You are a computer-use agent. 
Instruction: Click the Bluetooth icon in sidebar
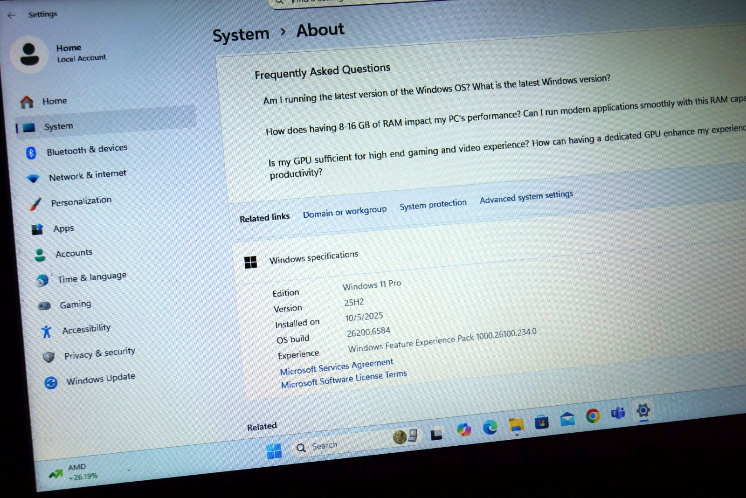(x=31, y=152)
